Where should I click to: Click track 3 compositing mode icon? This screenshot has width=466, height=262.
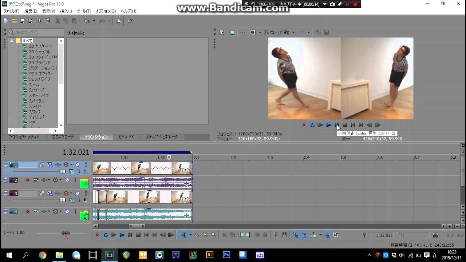coord(71,200)
